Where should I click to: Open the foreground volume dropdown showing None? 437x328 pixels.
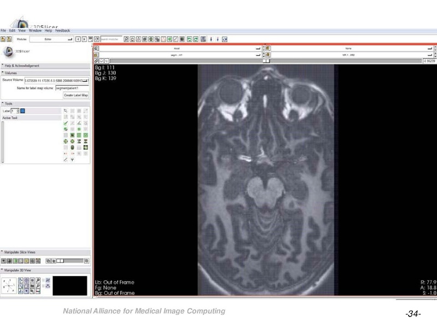[352, 49]
